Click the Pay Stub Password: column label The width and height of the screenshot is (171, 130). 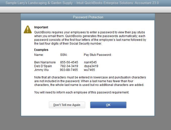[x=97, y=55]
